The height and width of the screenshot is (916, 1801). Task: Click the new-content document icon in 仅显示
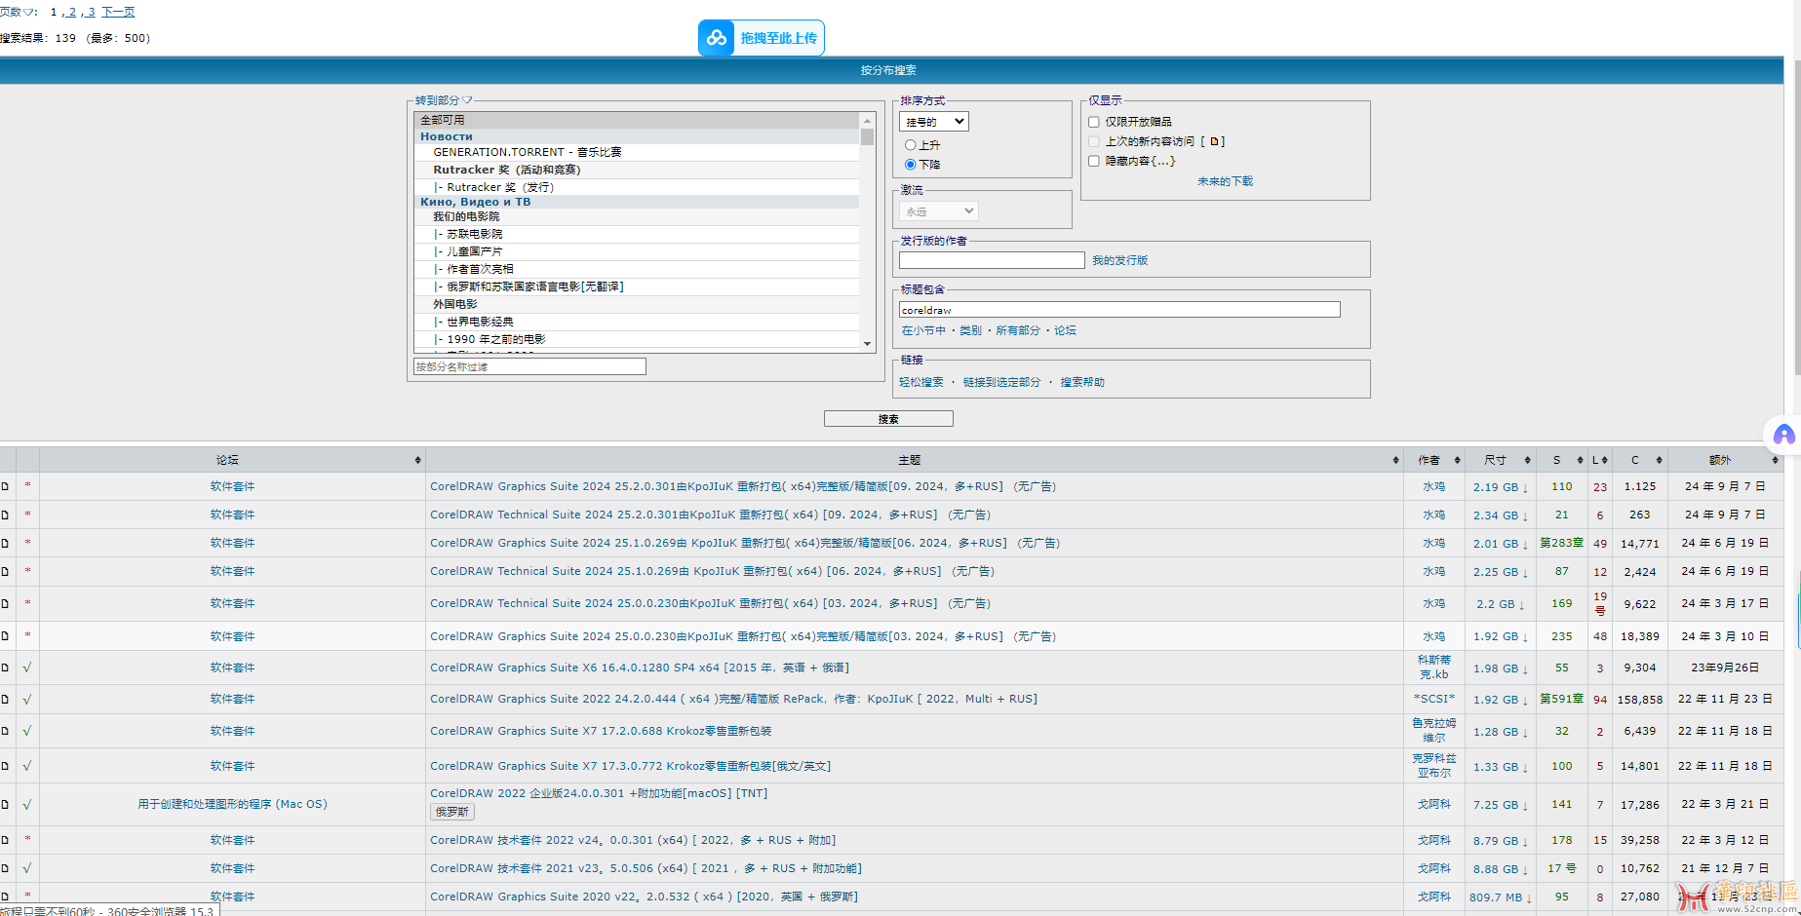click(x=1213, y=141)
